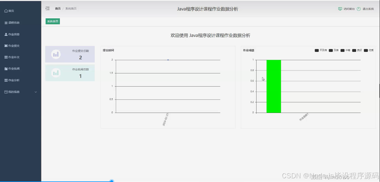
Task: Open the 作业提交总数 stat card
Action: pyautogui.click(x=70, y=54)
